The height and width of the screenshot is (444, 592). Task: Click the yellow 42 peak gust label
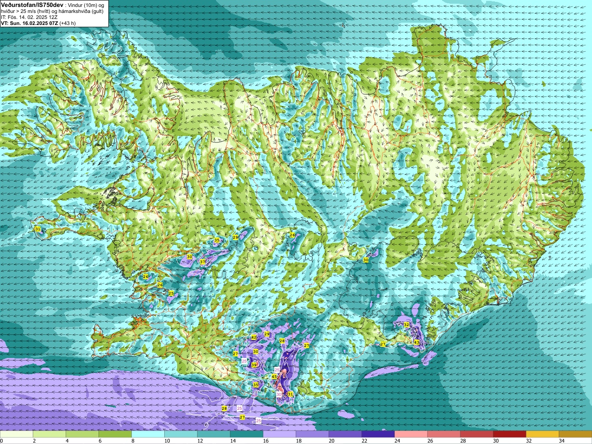click(x=254, y=338)
